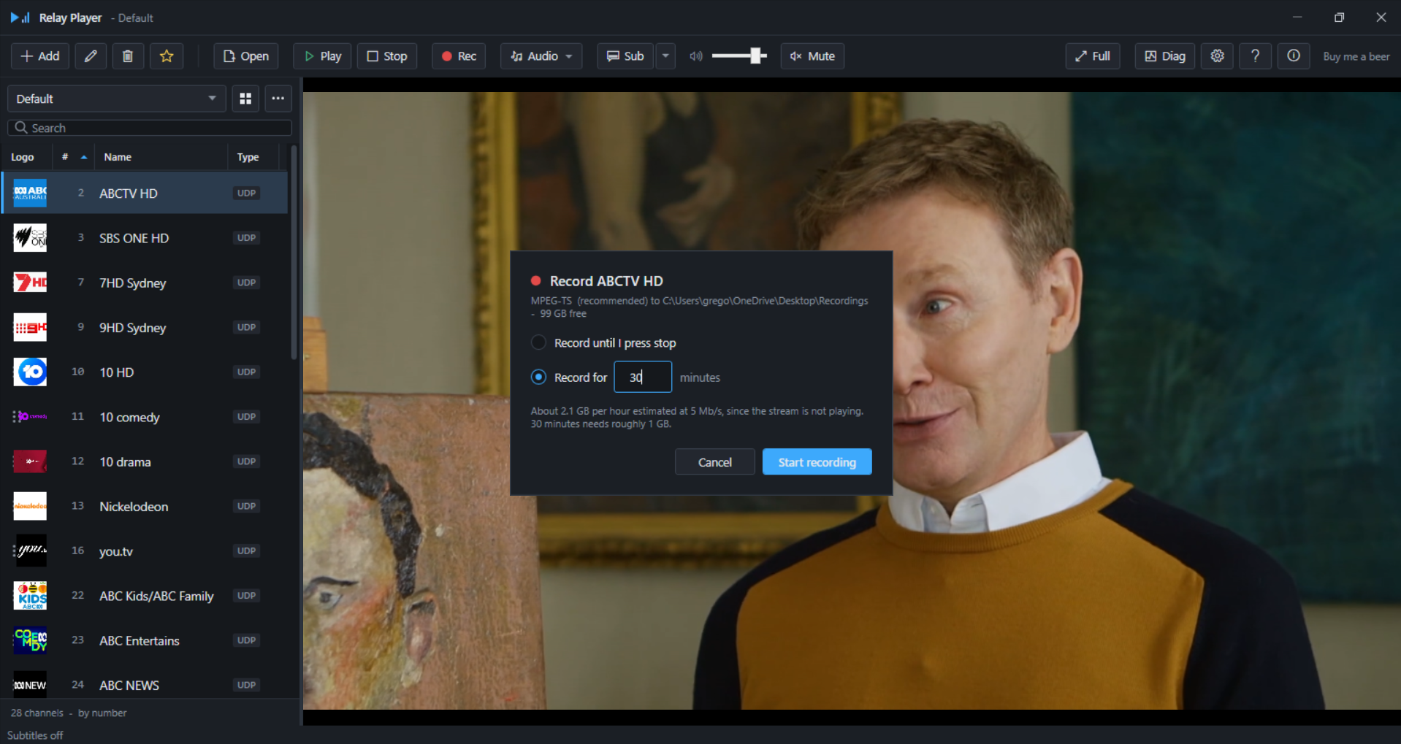
Task: Select the Record for minutes radio button
Action: (x=538, y=377)
